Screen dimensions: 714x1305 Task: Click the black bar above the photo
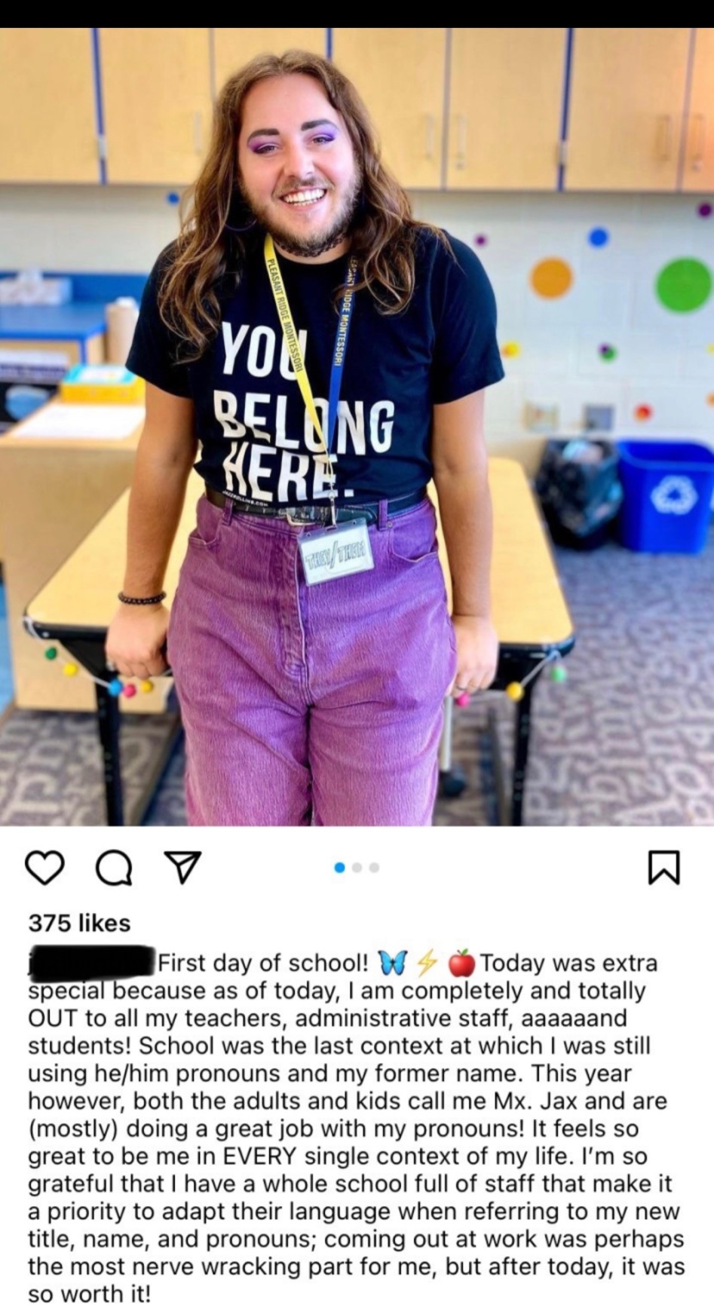point(357,14)
